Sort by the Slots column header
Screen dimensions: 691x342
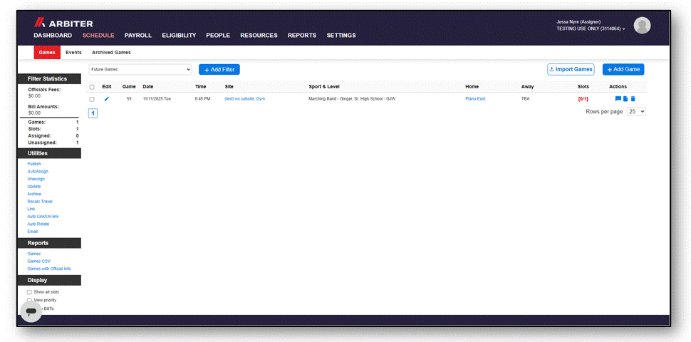pyautogui.click(x=583, y=87)
